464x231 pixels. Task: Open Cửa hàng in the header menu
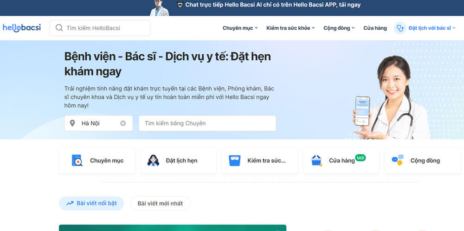(x=375, y=28)
